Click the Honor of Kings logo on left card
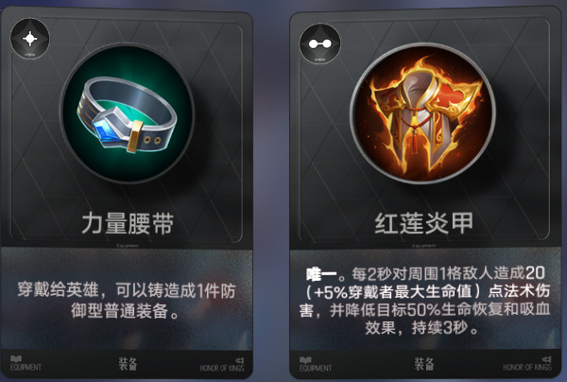The width and height of the screenshot is (567, 382). [x=222, y=365]
